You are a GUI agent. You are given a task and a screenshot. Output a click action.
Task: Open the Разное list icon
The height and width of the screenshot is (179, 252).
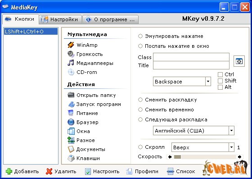point(71,140)
